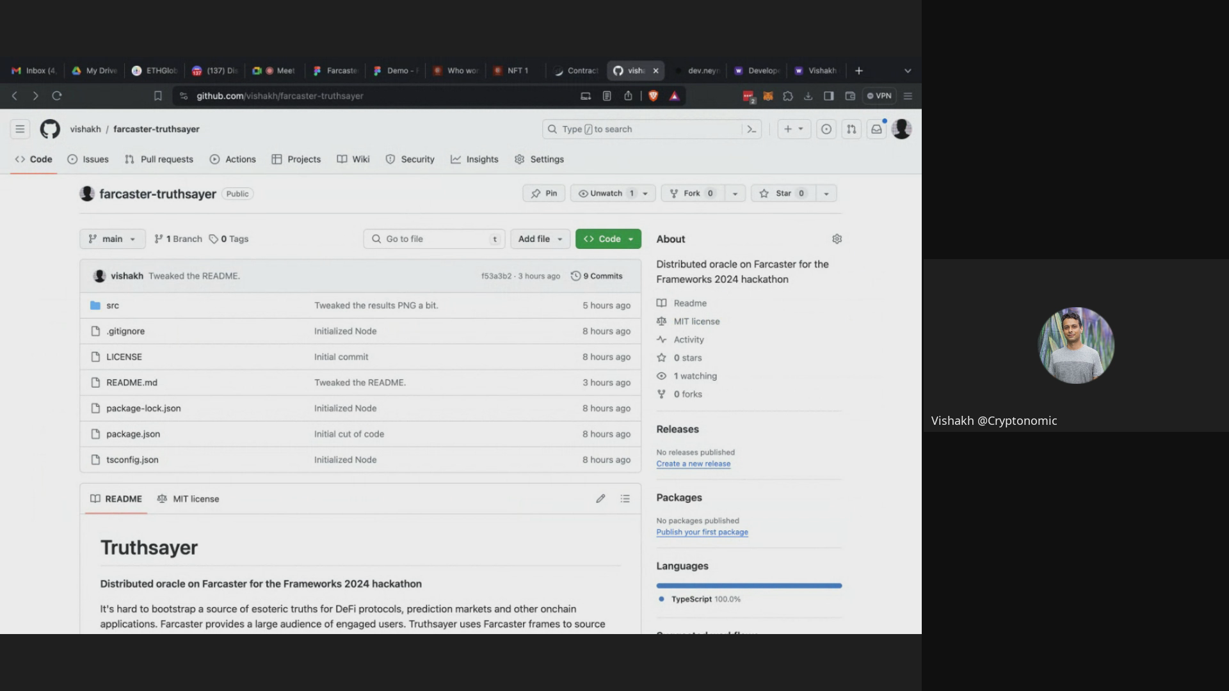Expand the browser tab list chevron

tap(908, 70)
